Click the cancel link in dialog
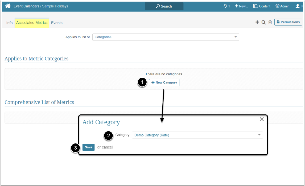Image resolution: width=305 pixels, height=186 pixels. (x=107, y=147)
